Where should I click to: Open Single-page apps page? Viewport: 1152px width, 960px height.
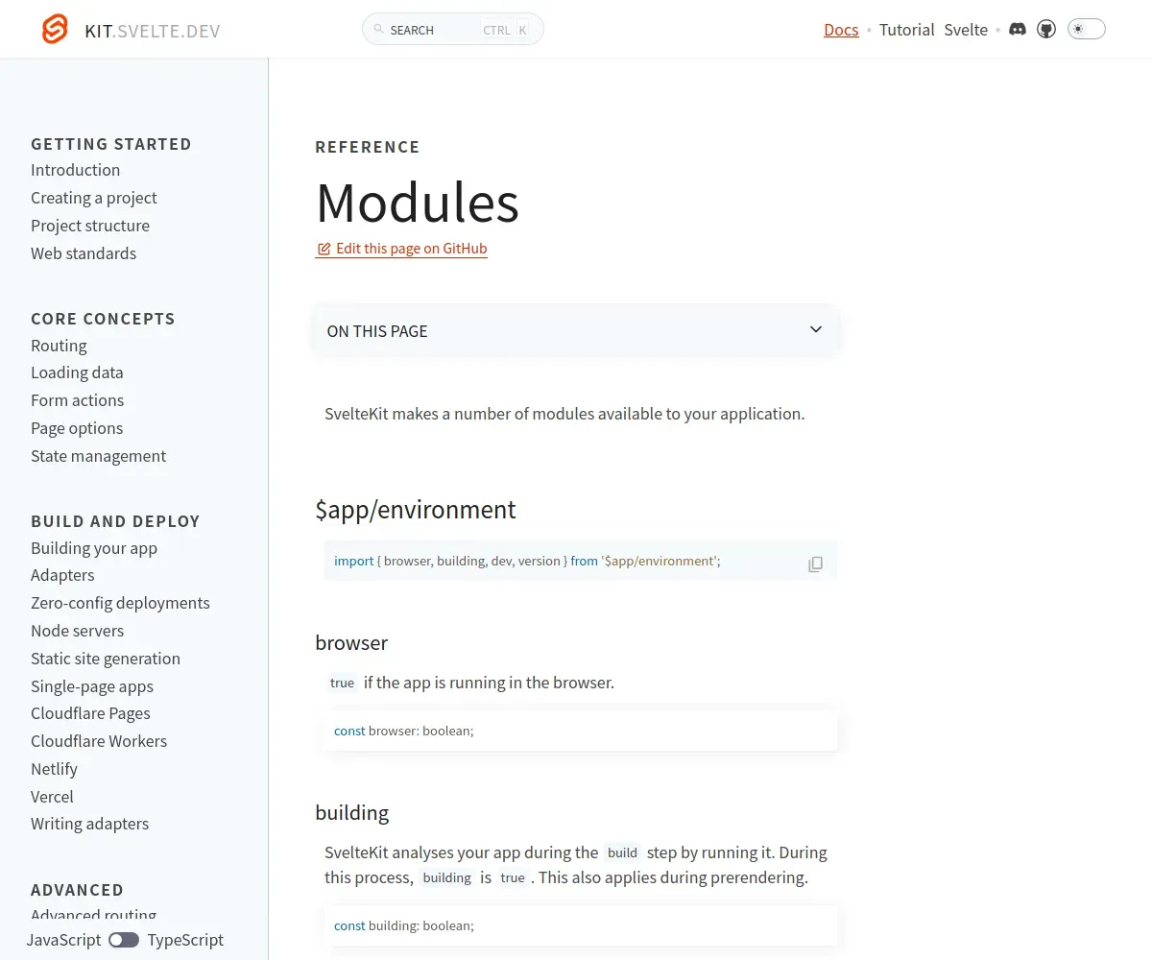(92, 686)
